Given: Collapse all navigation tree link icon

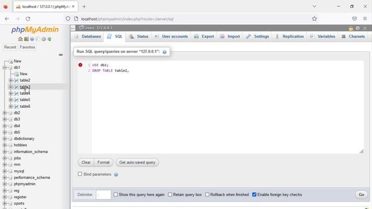Looking at the screenshot, I should pos(60,55).
